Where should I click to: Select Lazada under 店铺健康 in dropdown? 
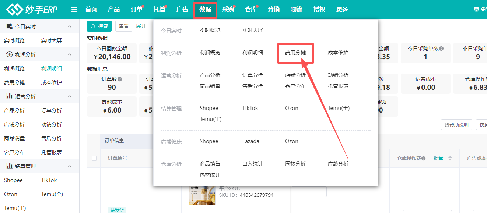click(251, 141)
